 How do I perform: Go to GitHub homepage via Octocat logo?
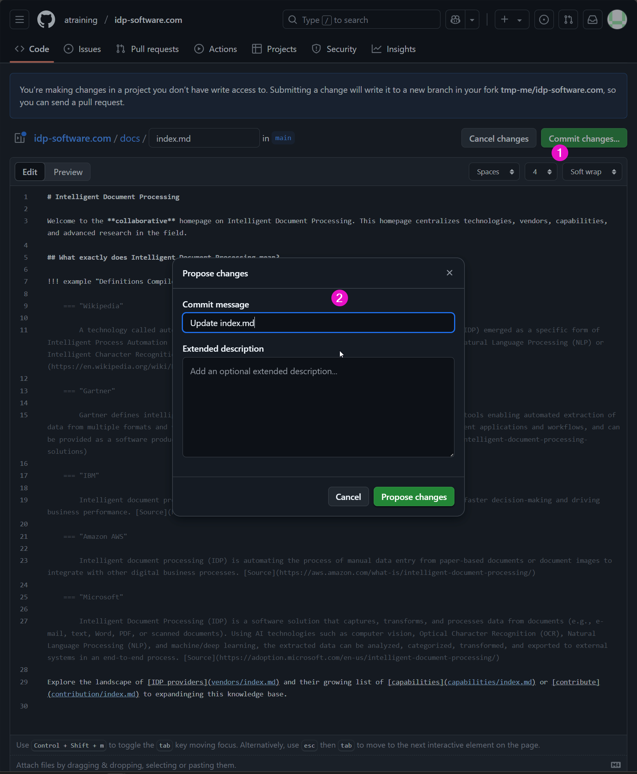point(46,19)
